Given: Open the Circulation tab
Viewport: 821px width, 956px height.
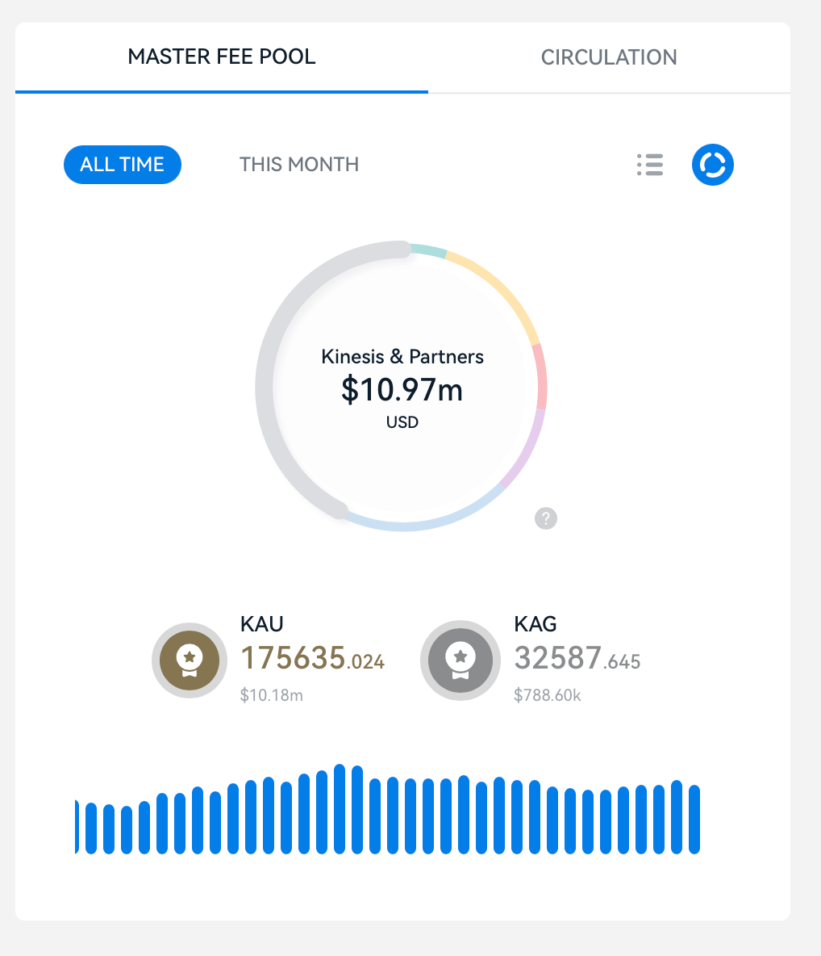Looking at the screenshot, I should click(609, 57).
